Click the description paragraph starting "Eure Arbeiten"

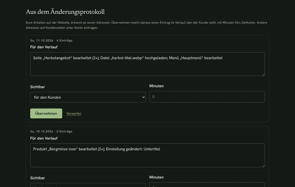146,25
